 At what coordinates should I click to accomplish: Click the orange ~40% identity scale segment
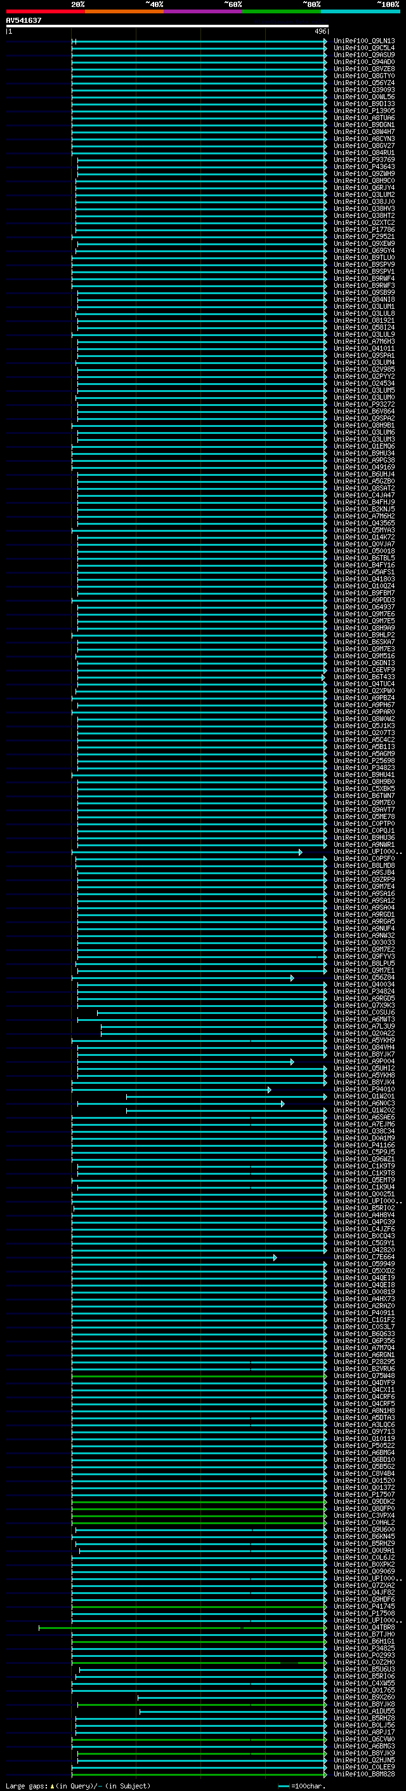tap(124, 11)
